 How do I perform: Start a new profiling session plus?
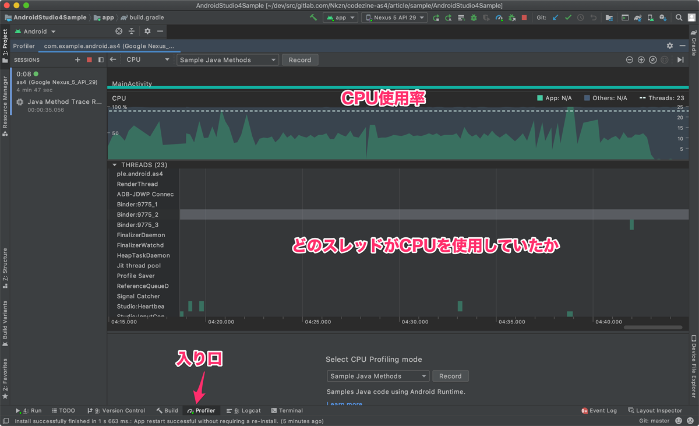77,59
